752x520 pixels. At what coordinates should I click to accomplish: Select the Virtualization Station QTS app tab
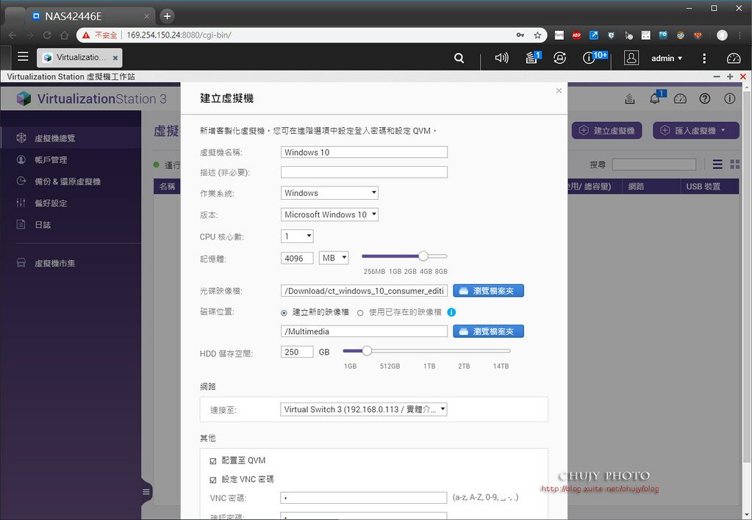79,57
